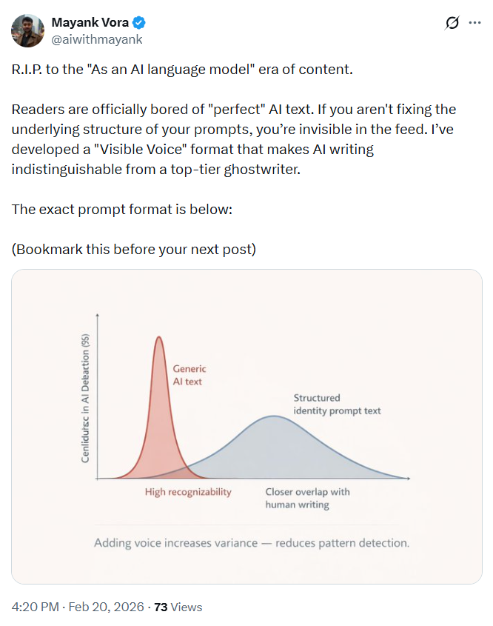The image size is (493, 626).
Task: Click the red Generic AI text curve
Action: [158, 400]
